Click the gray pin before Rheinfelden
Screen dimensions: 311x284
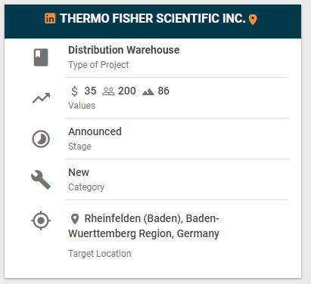(x=75, y=219)
